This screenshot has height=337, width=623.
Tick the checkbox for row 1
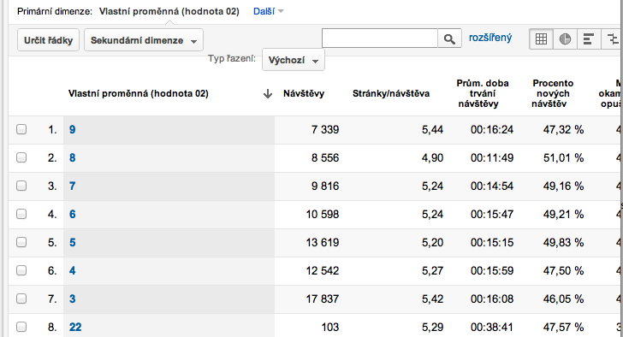21,129
